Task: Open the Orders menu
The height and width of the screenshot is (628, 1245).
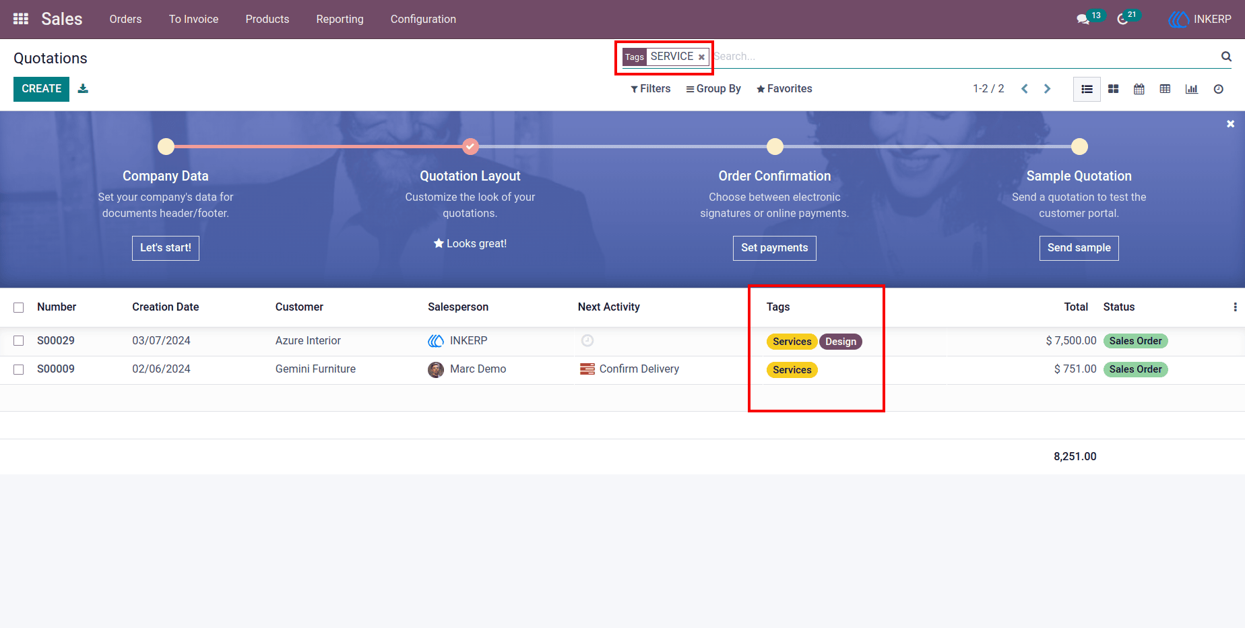Action: click(x=126, y=19)
